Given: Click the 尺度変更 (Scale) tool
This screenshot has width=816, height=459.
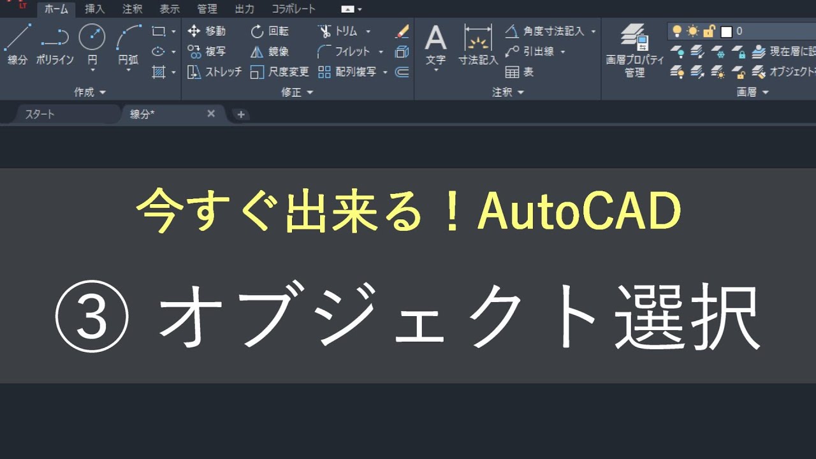Looking at the screenshot, I should (x=279, y=72).
